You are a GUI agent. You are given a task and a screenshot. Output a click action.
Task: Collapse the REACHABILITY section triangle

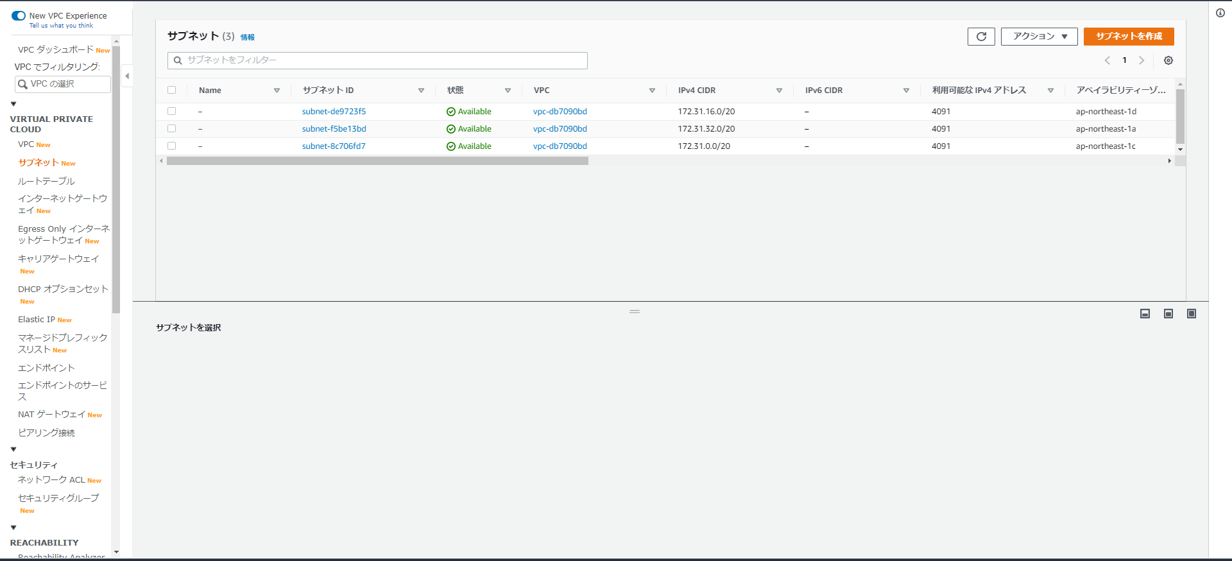pyautogui.click(x=13, y=528)
